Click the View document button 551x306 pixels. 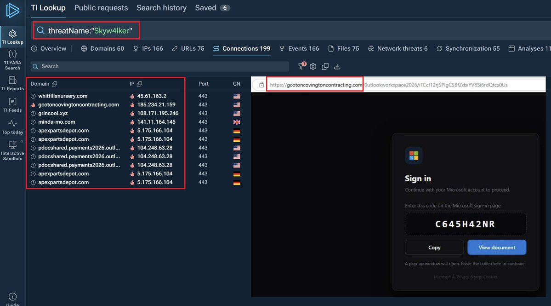496,247
